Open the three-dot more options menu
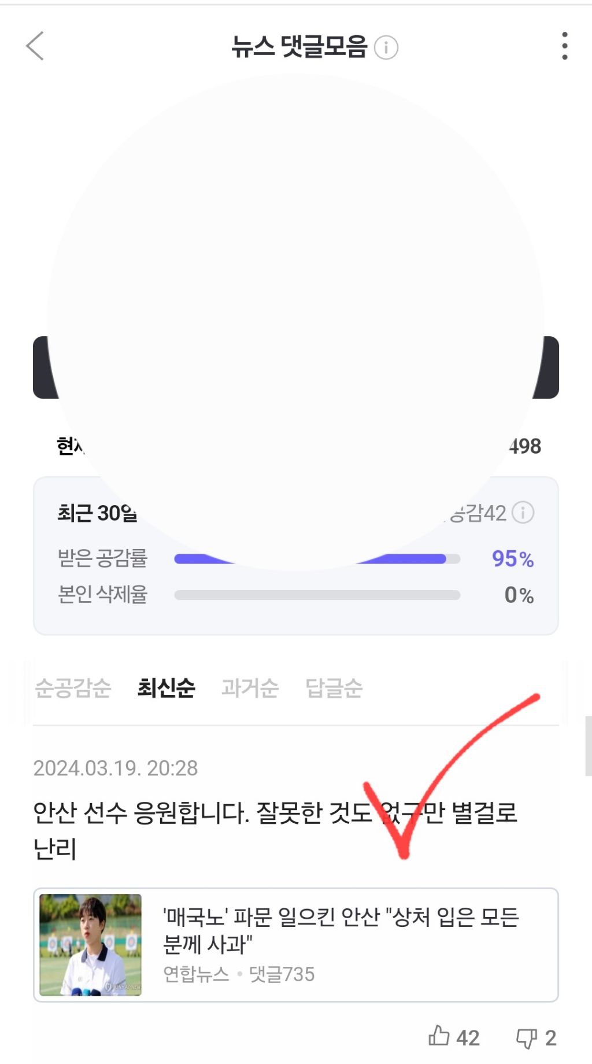Viewport: 592px width, 1064px height. [564, 46]
